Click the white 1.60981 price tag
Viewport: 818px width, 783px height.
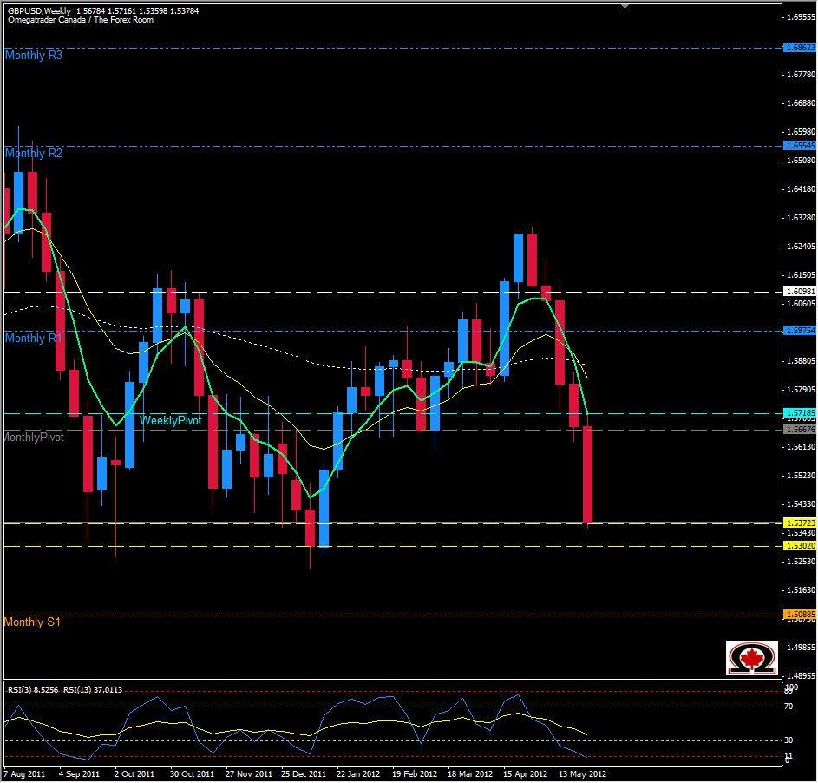(798, 292)
